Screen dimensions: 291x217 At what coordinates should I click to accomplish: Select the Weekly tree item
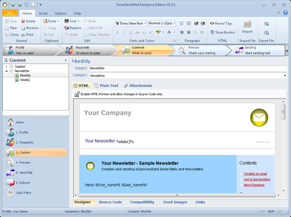[x=25, y=80]
